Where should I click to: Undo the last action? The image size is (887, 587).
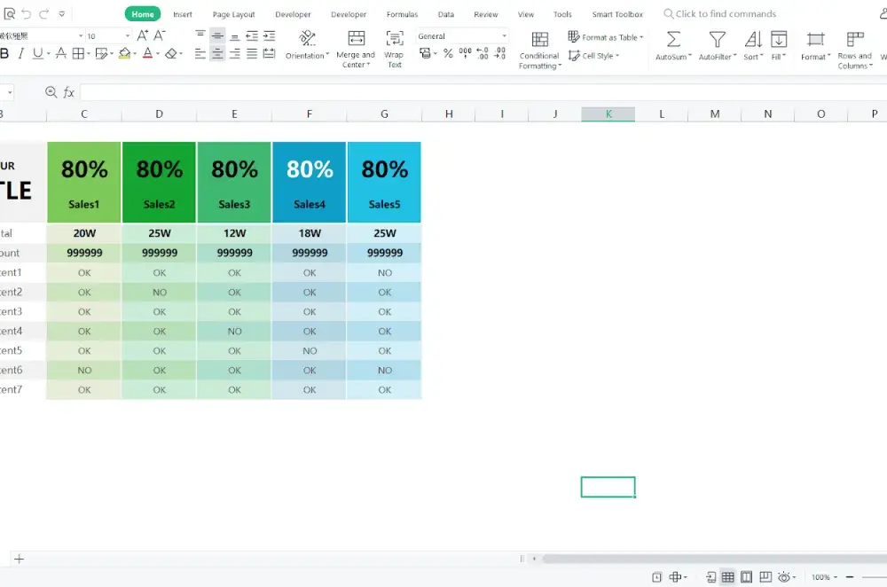(26, 13)
